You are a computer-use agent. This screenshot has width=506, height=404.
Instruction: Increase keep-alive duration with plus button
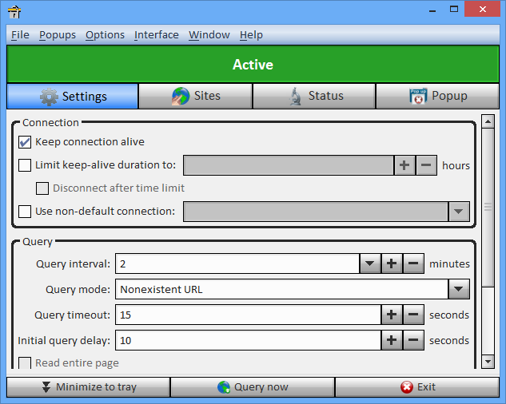click(x=404, y=165)
